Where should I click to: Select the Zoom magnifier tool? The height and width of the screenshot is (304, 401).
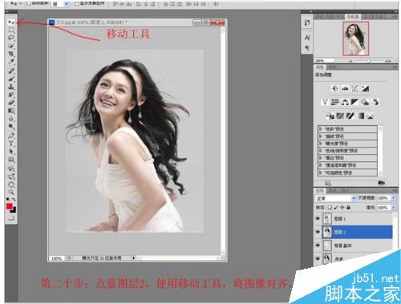point(11,192)
